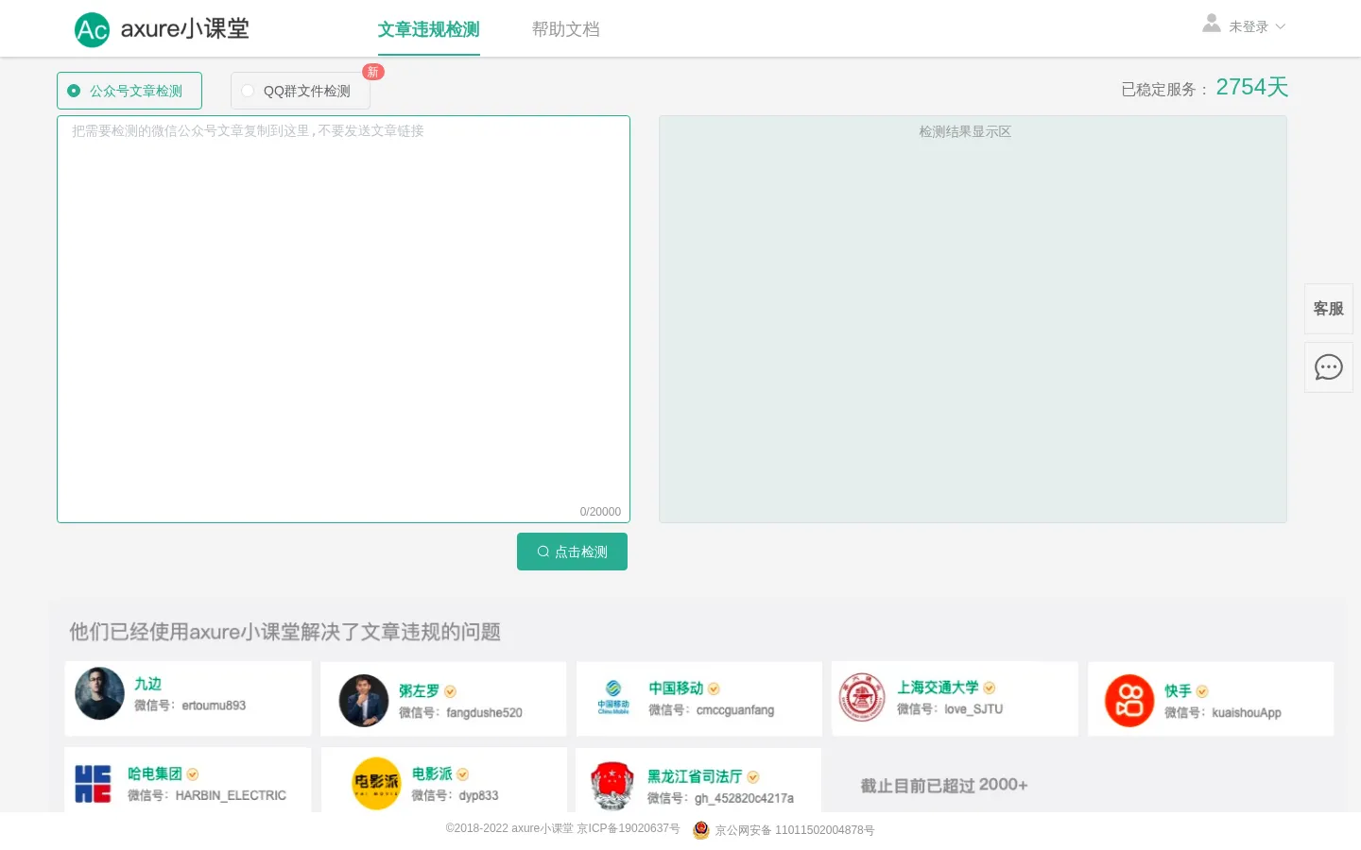Click the 电影派 yellow logo icon

point(376,783)
